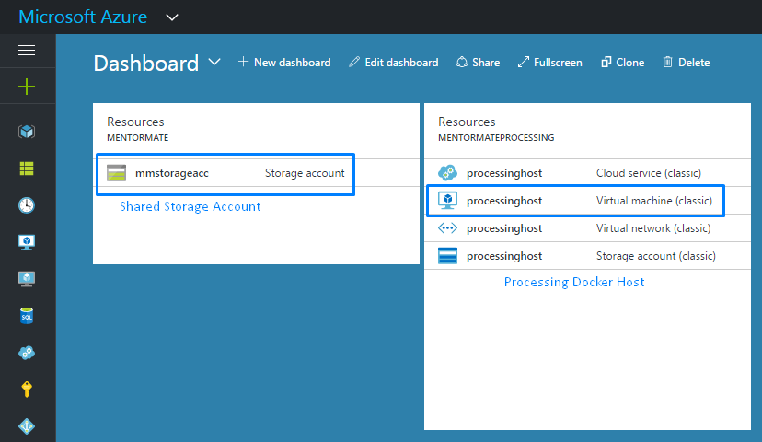Open Resource groups cube icon in sidebar
Screen dimensions: 762x442
pos(27,132)
